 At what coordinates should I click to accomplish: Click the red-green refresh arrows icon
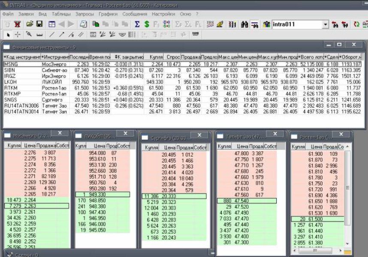point(356,24)
